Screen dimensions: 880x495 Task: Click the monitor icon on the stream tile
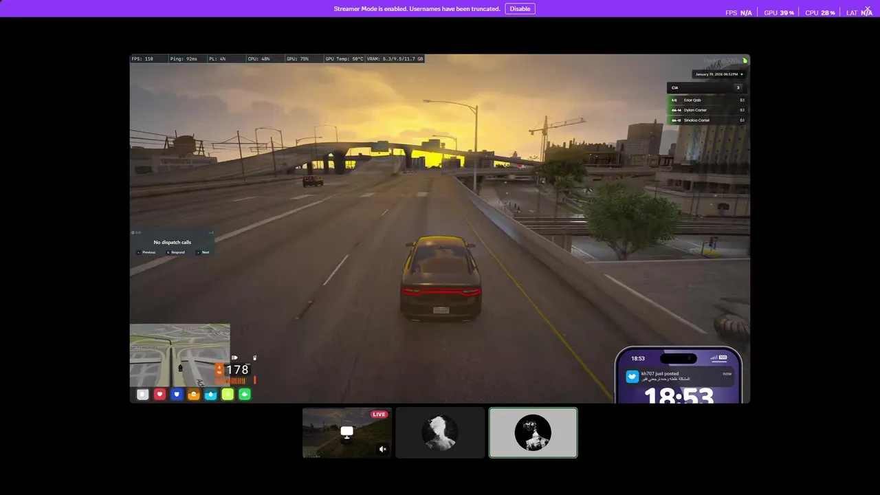(347, 432)
